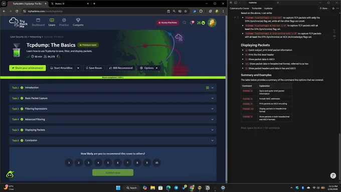This screenshot has height=192, width=341.
Task: Open the Chrome three-dot menu
Action: 223,11
